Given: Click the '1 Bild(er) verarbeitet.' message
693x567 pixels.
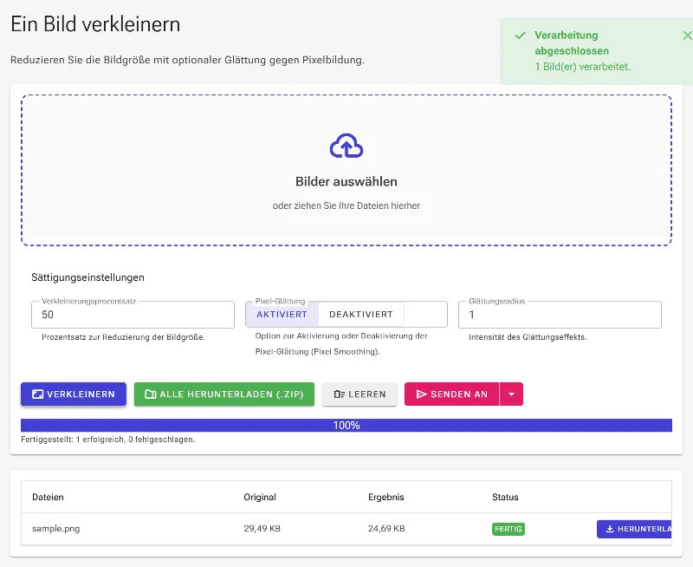Looking at the screenshot, I should [x=582, y=67].
